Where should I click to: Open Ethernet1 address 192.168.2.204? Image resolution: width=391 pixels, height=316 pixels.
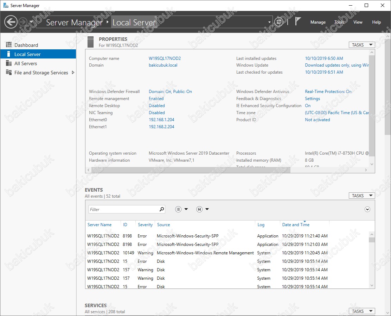tap(161, 127)
